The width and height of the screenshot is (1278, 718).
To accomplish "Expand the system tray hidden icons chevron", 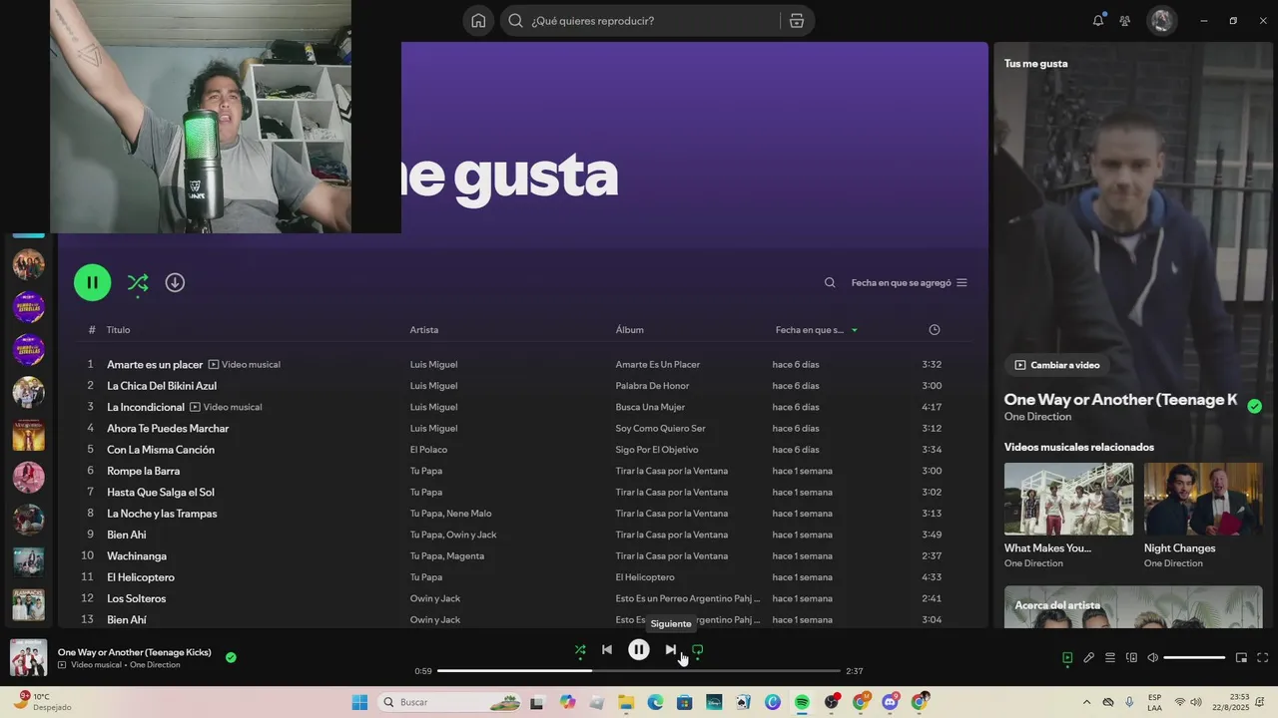I will 1086,703.
